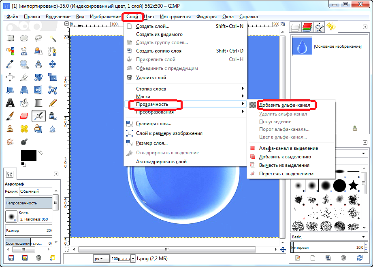Select the star-shaped brush

(354, 185)
